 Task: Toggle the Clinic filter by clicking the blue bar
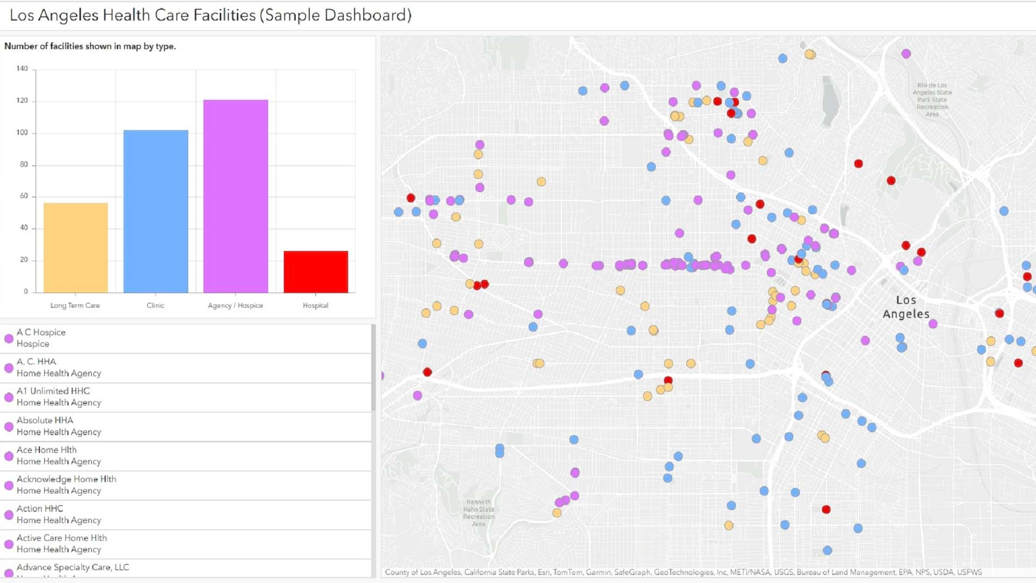point(155,209)
